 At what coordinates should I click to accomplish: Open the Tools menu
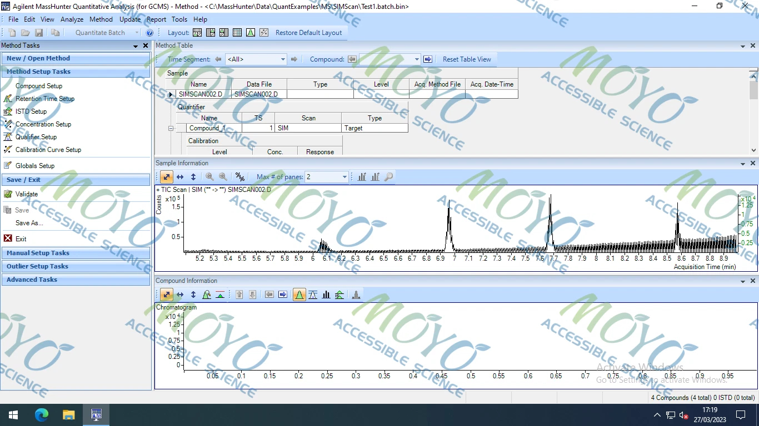[179, 19]
